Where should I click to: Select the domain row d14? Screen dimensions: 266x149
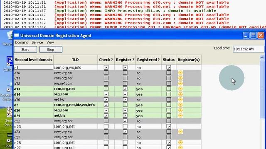[108, 94]
